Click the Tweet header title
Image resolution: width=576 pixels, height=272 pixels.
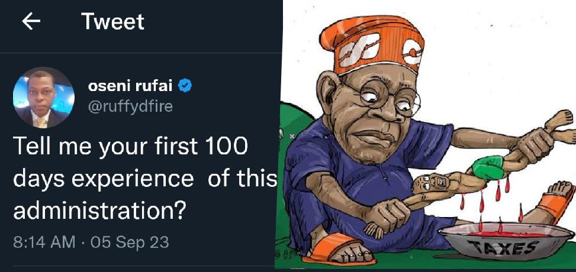click(x=113, y=22)
